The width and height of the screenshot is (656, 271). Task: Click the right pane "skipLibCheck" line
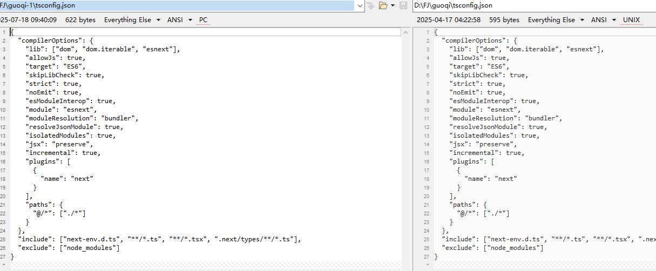[x=489, y=75]
